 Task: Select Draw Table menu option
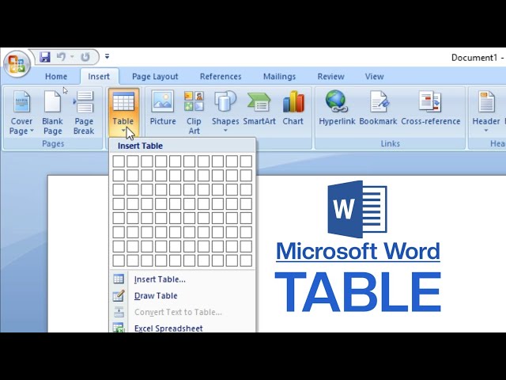point(183,296)
